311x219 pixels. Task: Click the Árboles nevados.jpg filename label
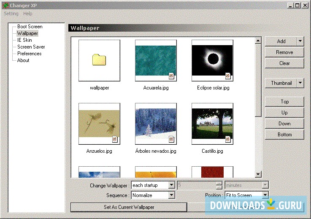click(x=156, y=151)
